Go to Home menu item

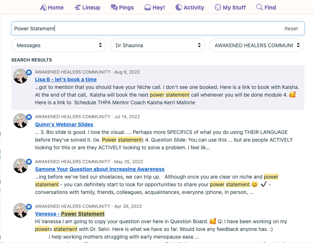tap(56, 8)
